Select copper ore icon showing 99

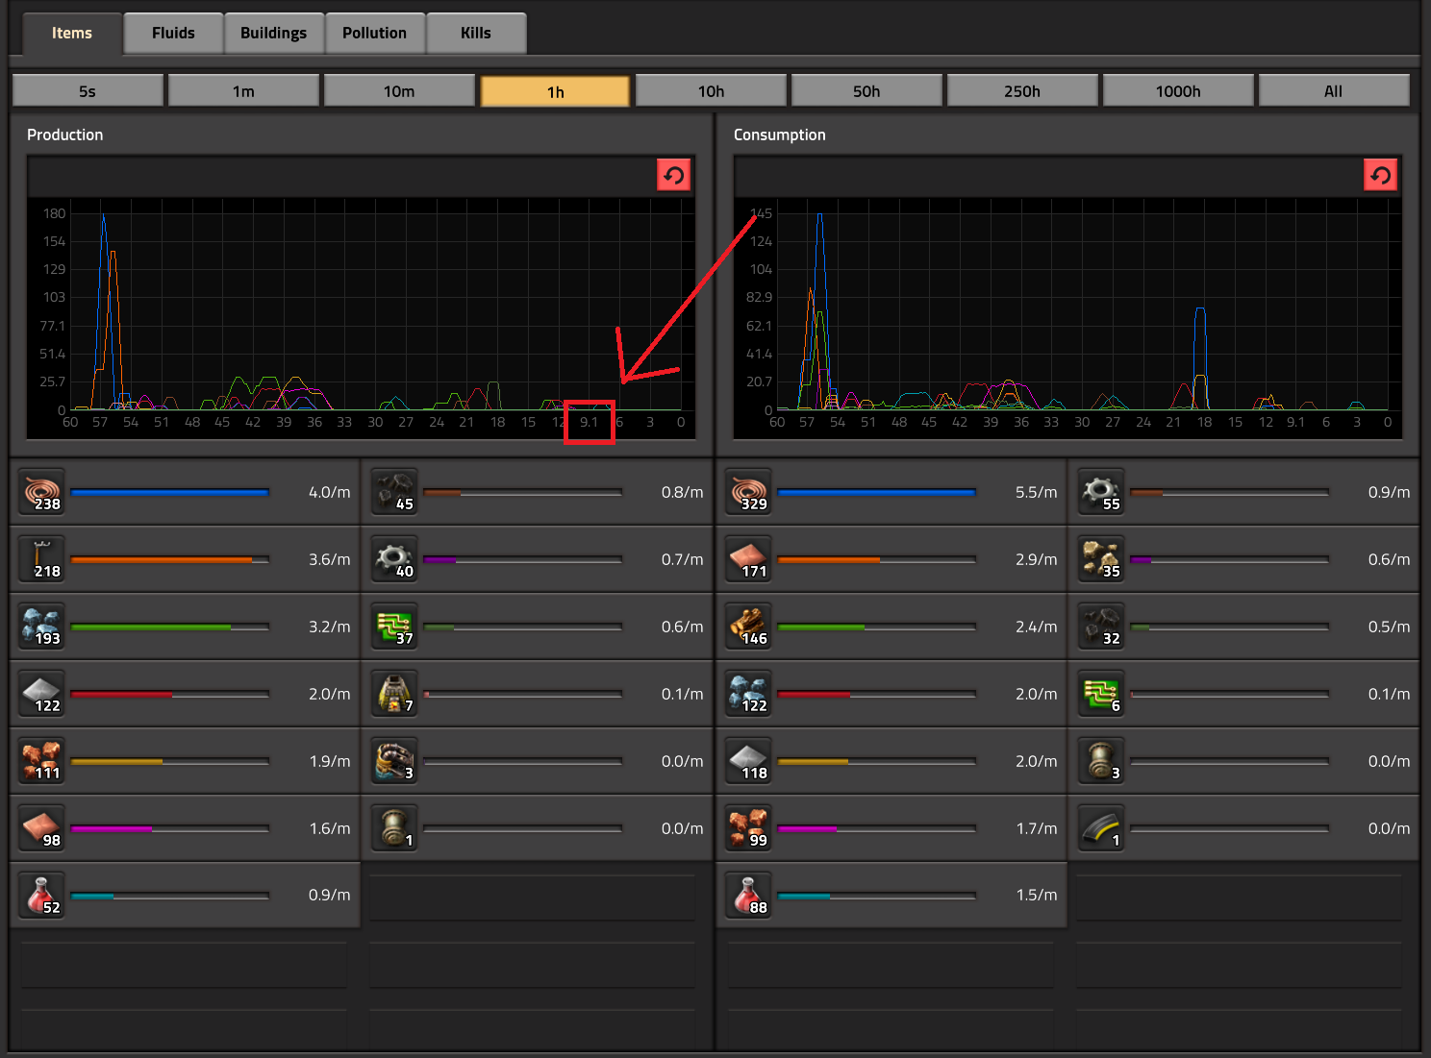click(x=749, y=828)
